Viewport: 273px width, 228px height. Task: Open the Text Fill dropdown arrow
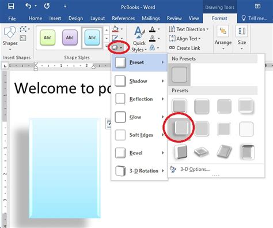coord(159,29)
